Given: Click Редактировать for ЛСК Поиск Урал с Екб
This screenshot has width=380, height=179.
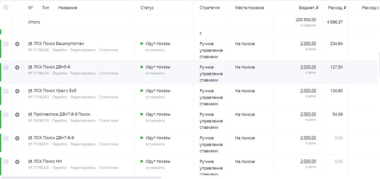Looking at the screenshot, I should (83, 97).
